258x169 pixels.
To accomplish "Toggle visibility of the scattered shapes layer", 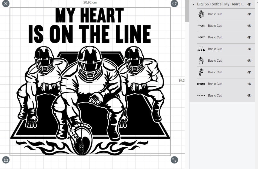I will pyautogui.click(x=249, y=49).
